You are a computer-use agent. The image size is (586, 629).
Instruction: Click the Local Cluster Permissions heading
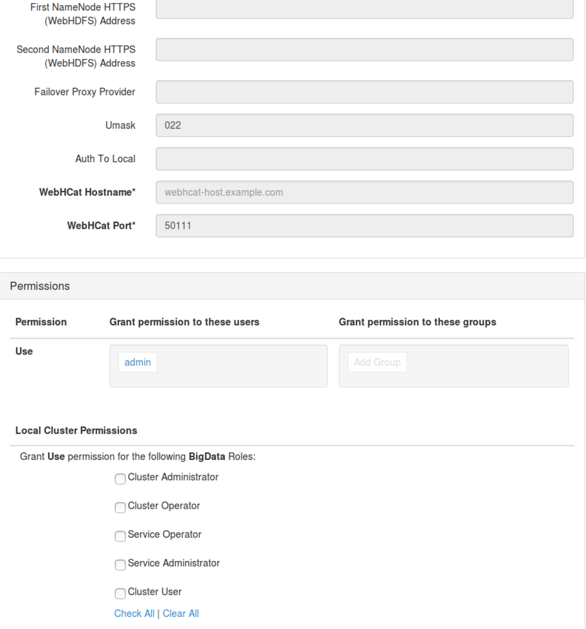point(76,430)
